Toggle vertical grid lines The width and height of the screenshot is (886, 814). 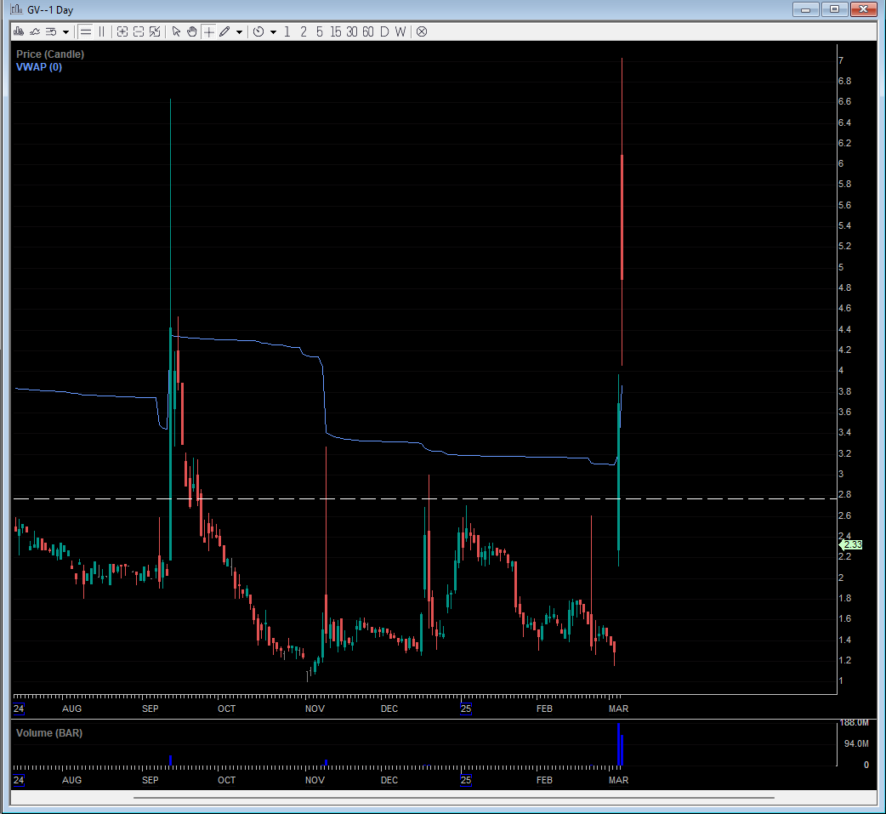coord(102,31)
